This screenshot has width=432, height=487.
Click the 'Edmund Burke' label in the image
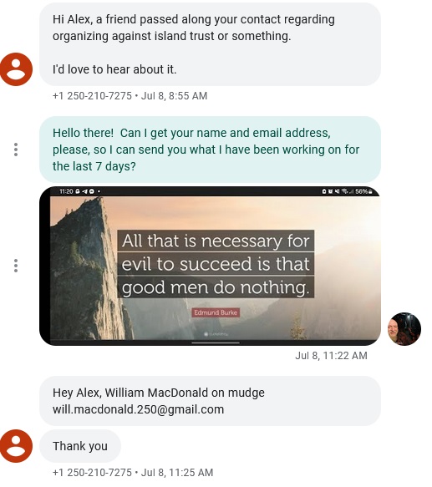[x=216, y=312]
